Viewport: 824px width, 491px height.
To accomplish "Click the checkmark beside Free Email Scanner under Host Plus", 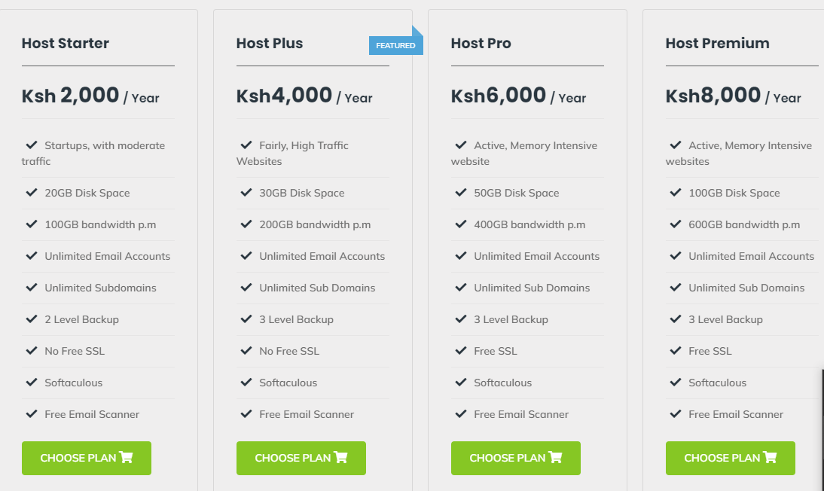I will (247, 414).
